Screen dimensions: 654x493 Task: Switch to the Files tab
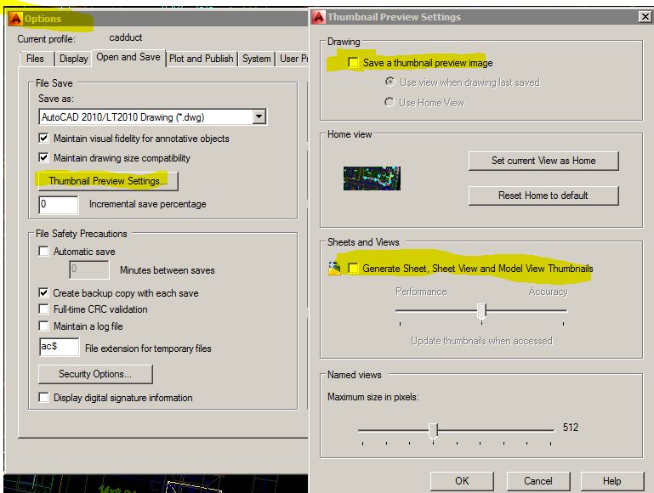point(35,59)
